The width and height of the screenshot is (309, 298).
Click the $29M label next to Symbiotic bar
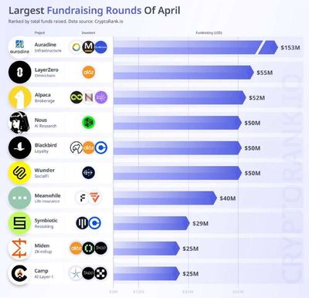coord(200,223)
